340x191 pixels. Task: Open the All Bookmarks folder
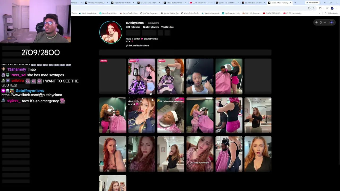[x=331, y=13]
